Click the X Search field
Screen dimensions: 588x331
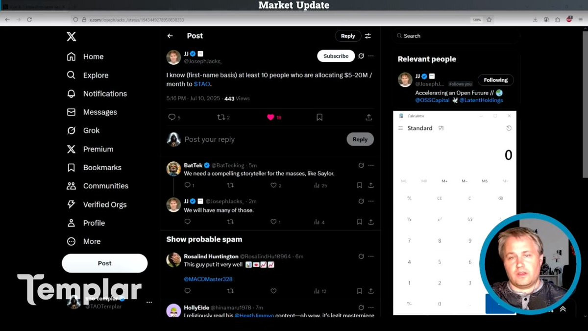click(455, 36)
